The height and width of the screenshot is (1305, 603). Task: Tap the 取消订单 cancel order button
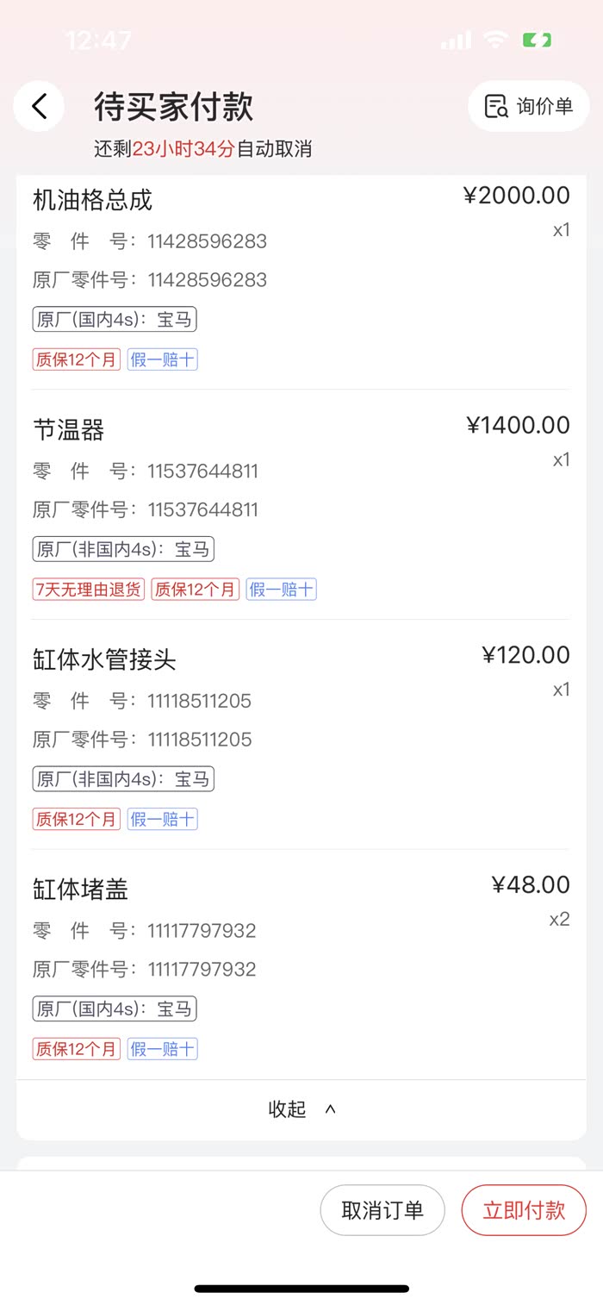(382, 1210)
